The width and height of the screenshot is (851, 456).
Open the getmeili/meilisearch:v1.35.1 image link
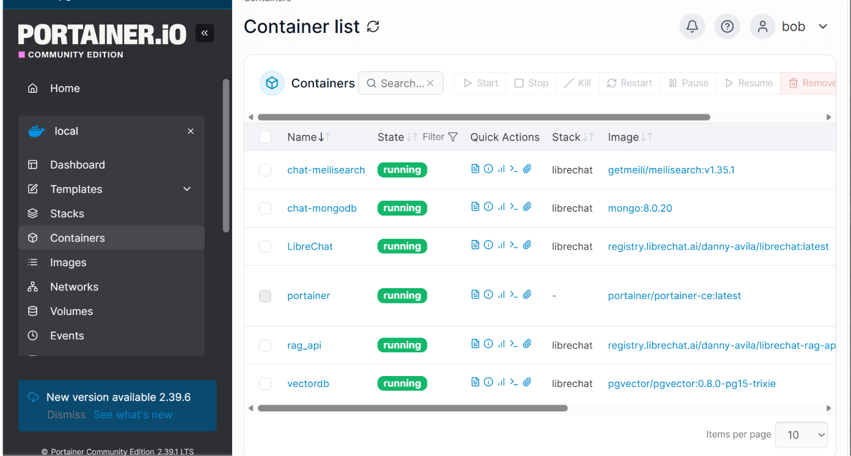point(671,170)
